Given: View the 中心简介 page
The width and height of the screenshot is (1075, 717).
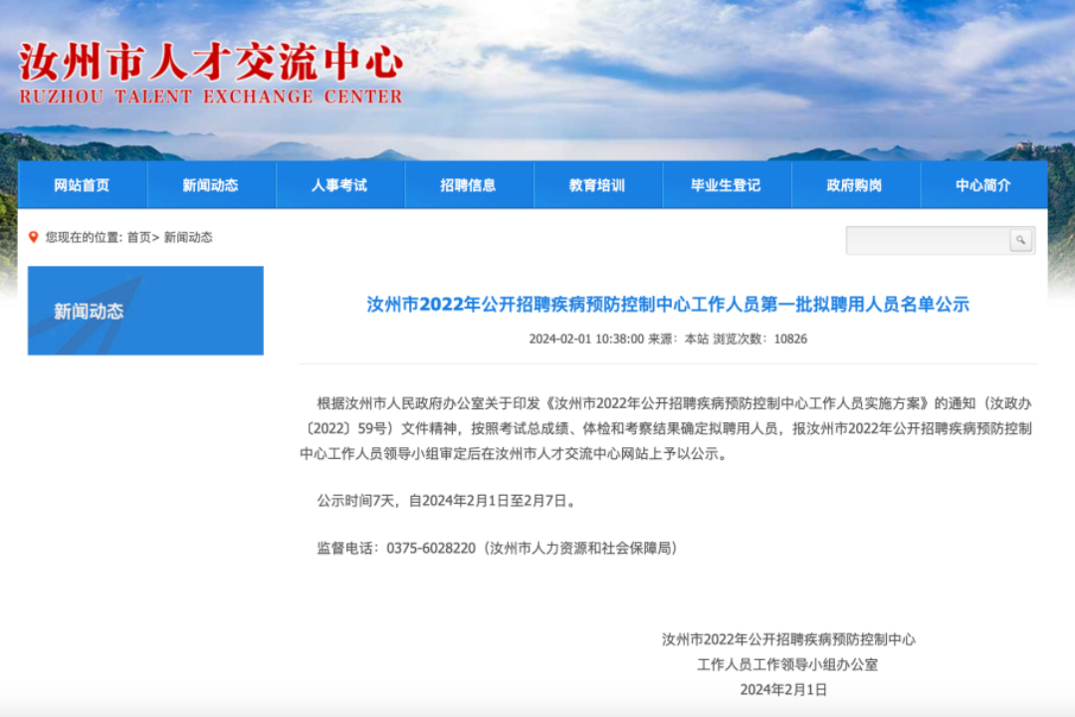Looking at the screenshot, I should click(x=983, y=185).
